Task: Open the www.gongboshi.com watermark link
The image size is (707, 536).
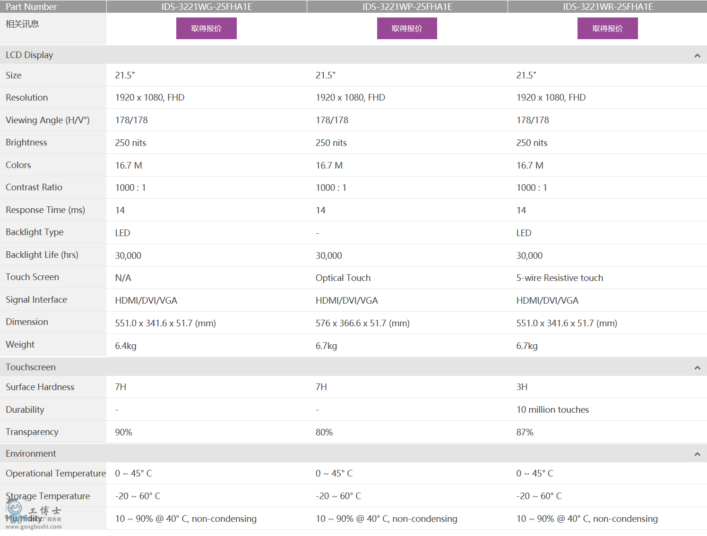Action: point(33,527)
